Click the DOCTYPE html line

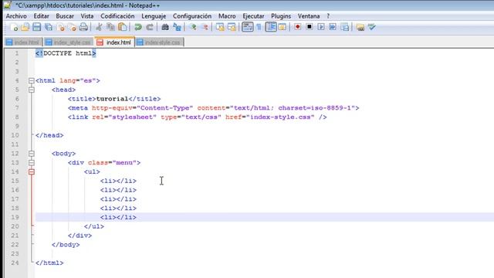tap(66, 53)
